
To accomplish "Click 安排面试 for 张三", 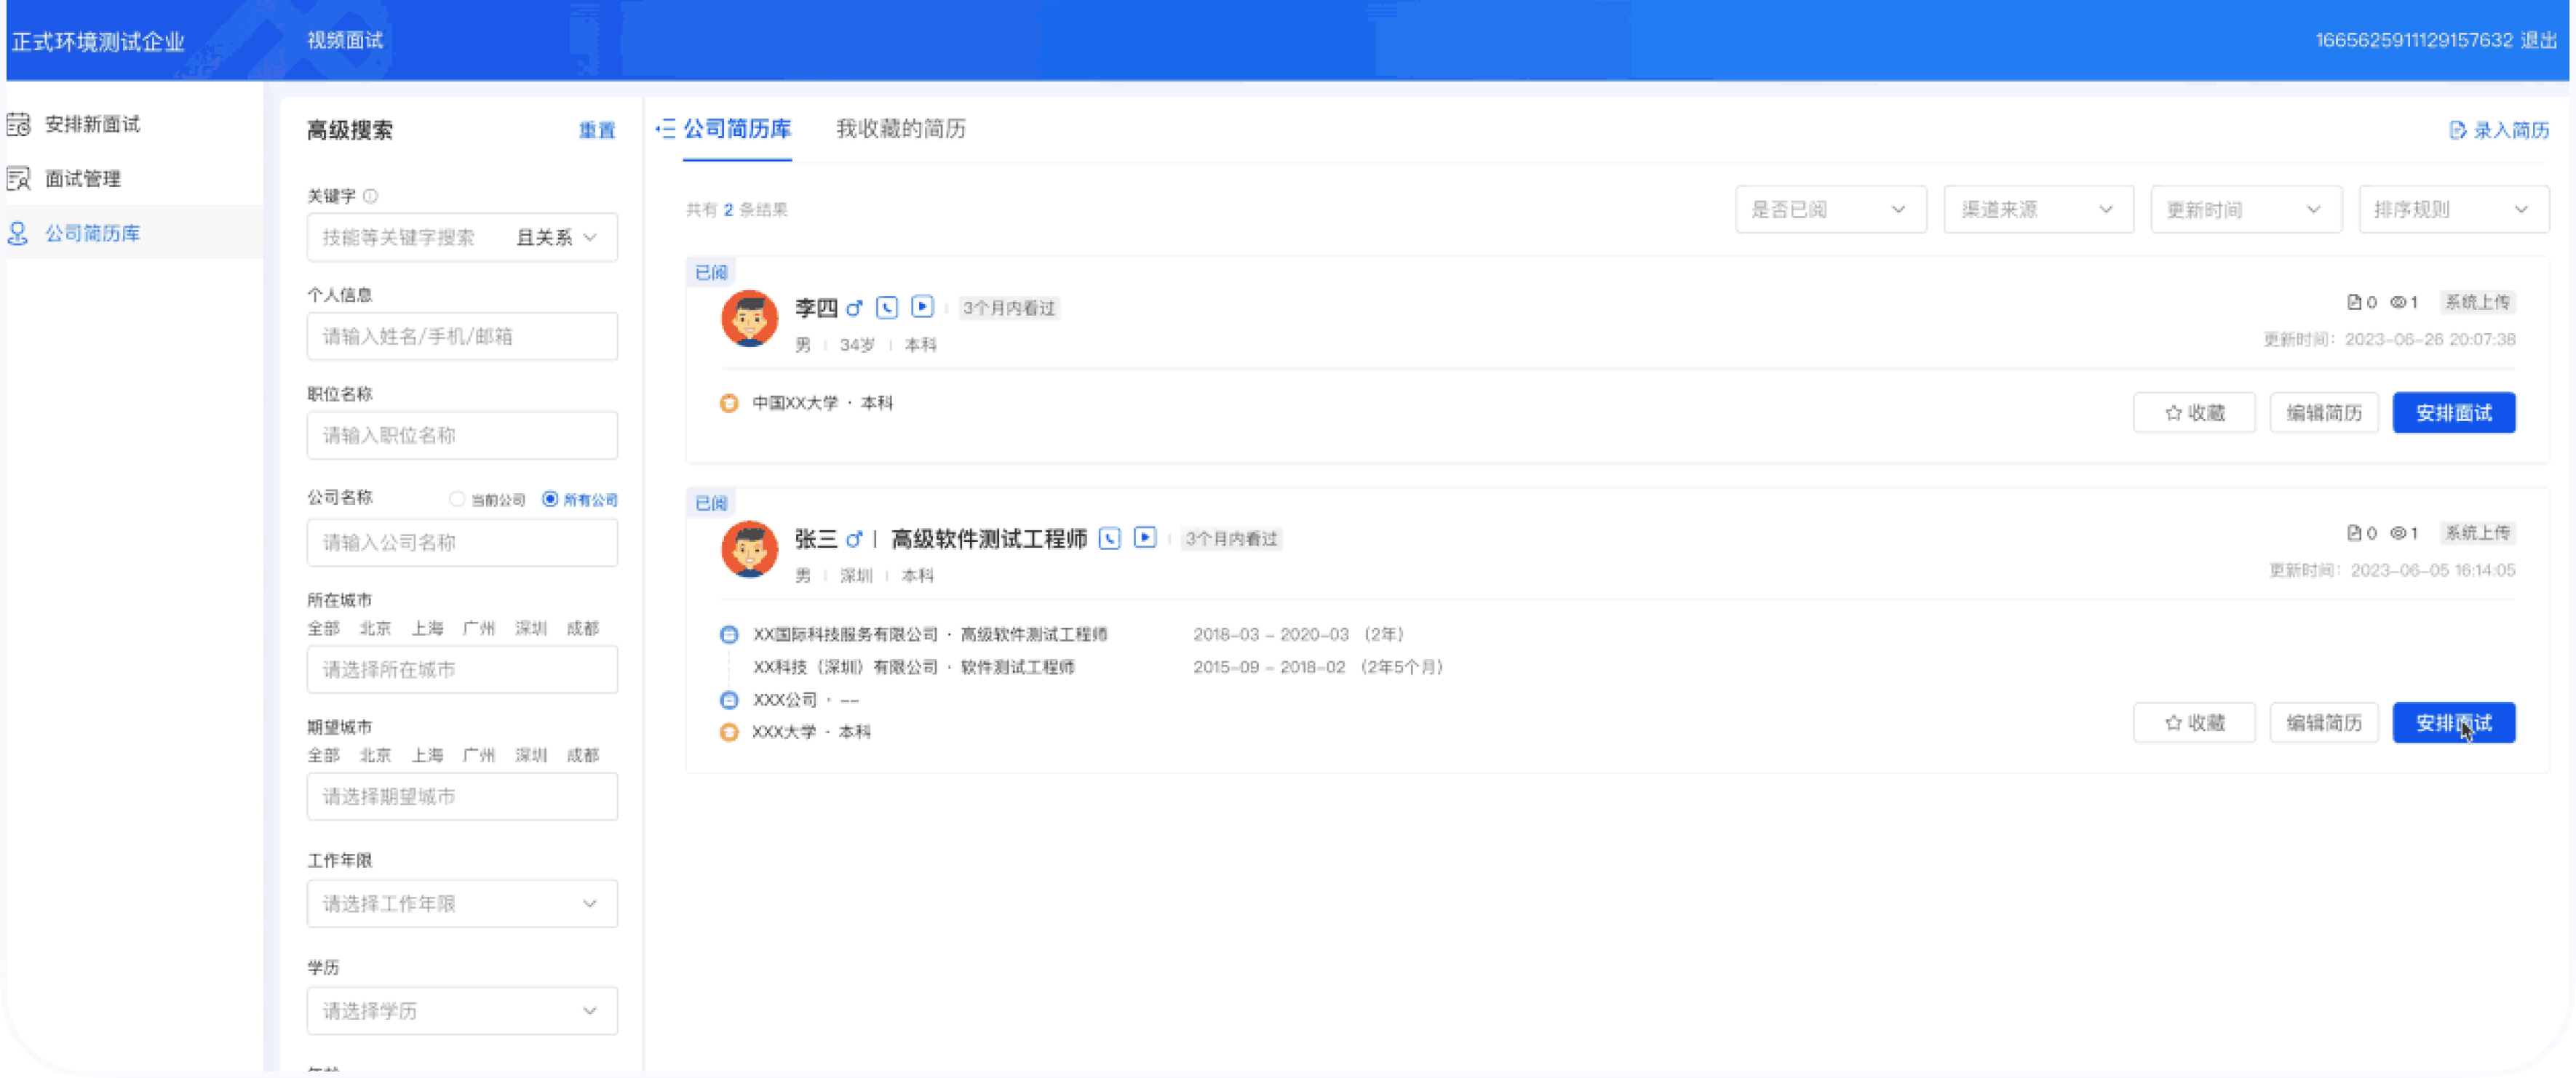I will click(x=2454, y=722).
